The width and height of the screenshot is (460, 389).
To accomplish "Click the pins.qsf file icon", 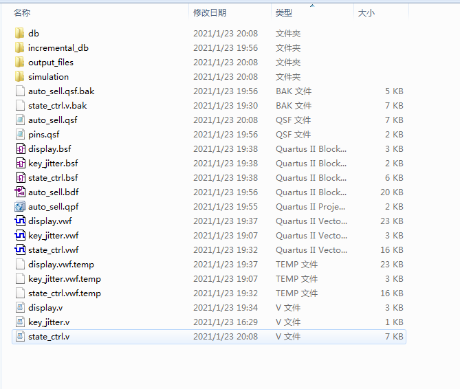I will point(20,134).
